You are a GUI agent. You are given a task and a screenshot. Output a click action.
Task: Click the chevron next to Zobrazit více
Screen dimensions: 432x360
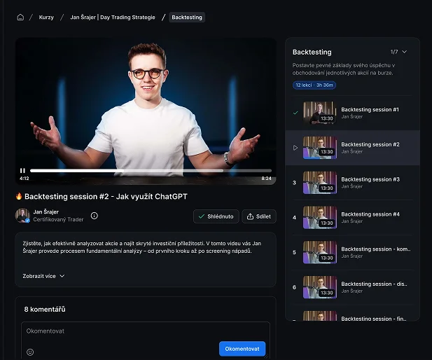pos(62,276)
